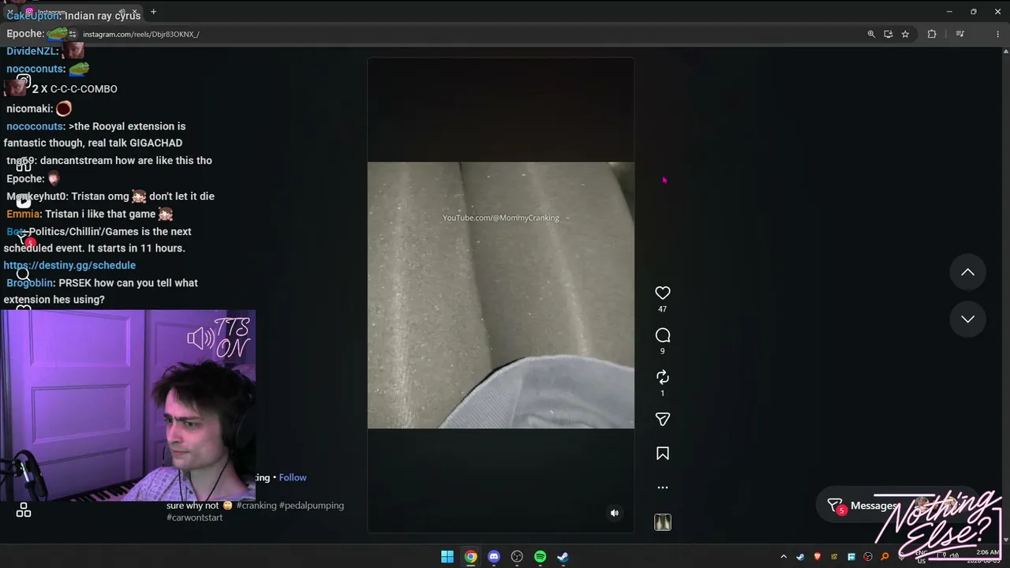Open Chrome's zoom magnifier icon in address bar
This screenshot has height=568, width=1010.
871,34
